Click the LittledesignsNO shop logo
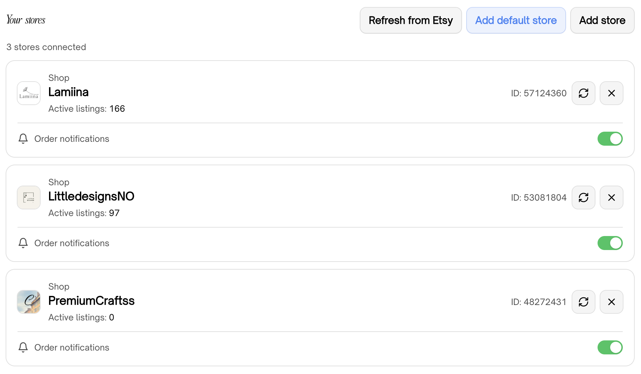The image size is (641, 374). tap(29, 198)
